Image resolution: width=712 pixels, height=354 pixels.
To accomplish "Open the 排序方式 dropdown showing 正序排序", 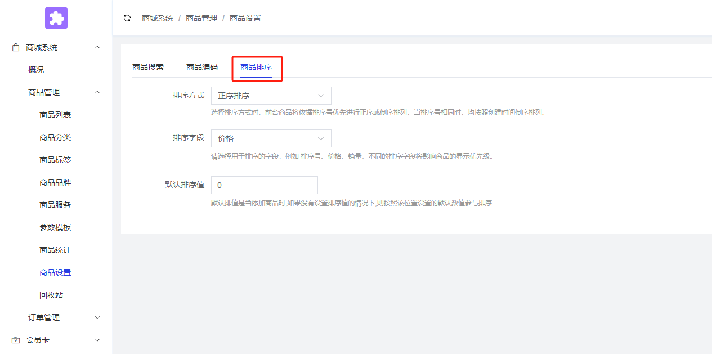I will click(271, 95).
